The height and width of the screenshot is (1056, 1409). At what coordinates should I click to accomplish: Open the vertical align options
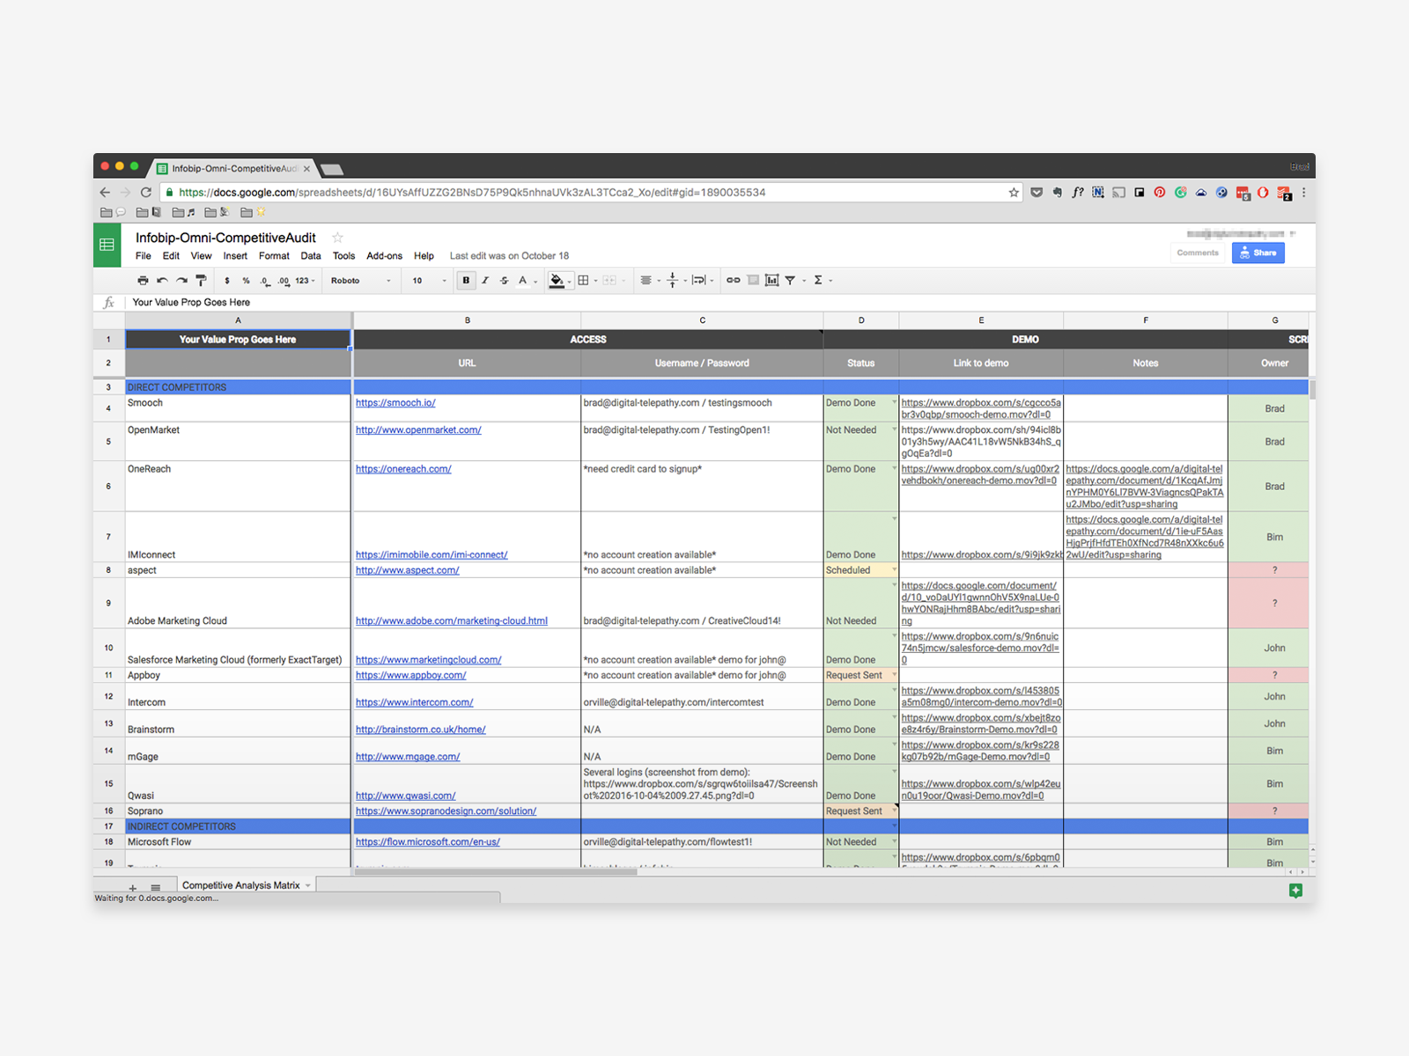(x=676, y=281)
